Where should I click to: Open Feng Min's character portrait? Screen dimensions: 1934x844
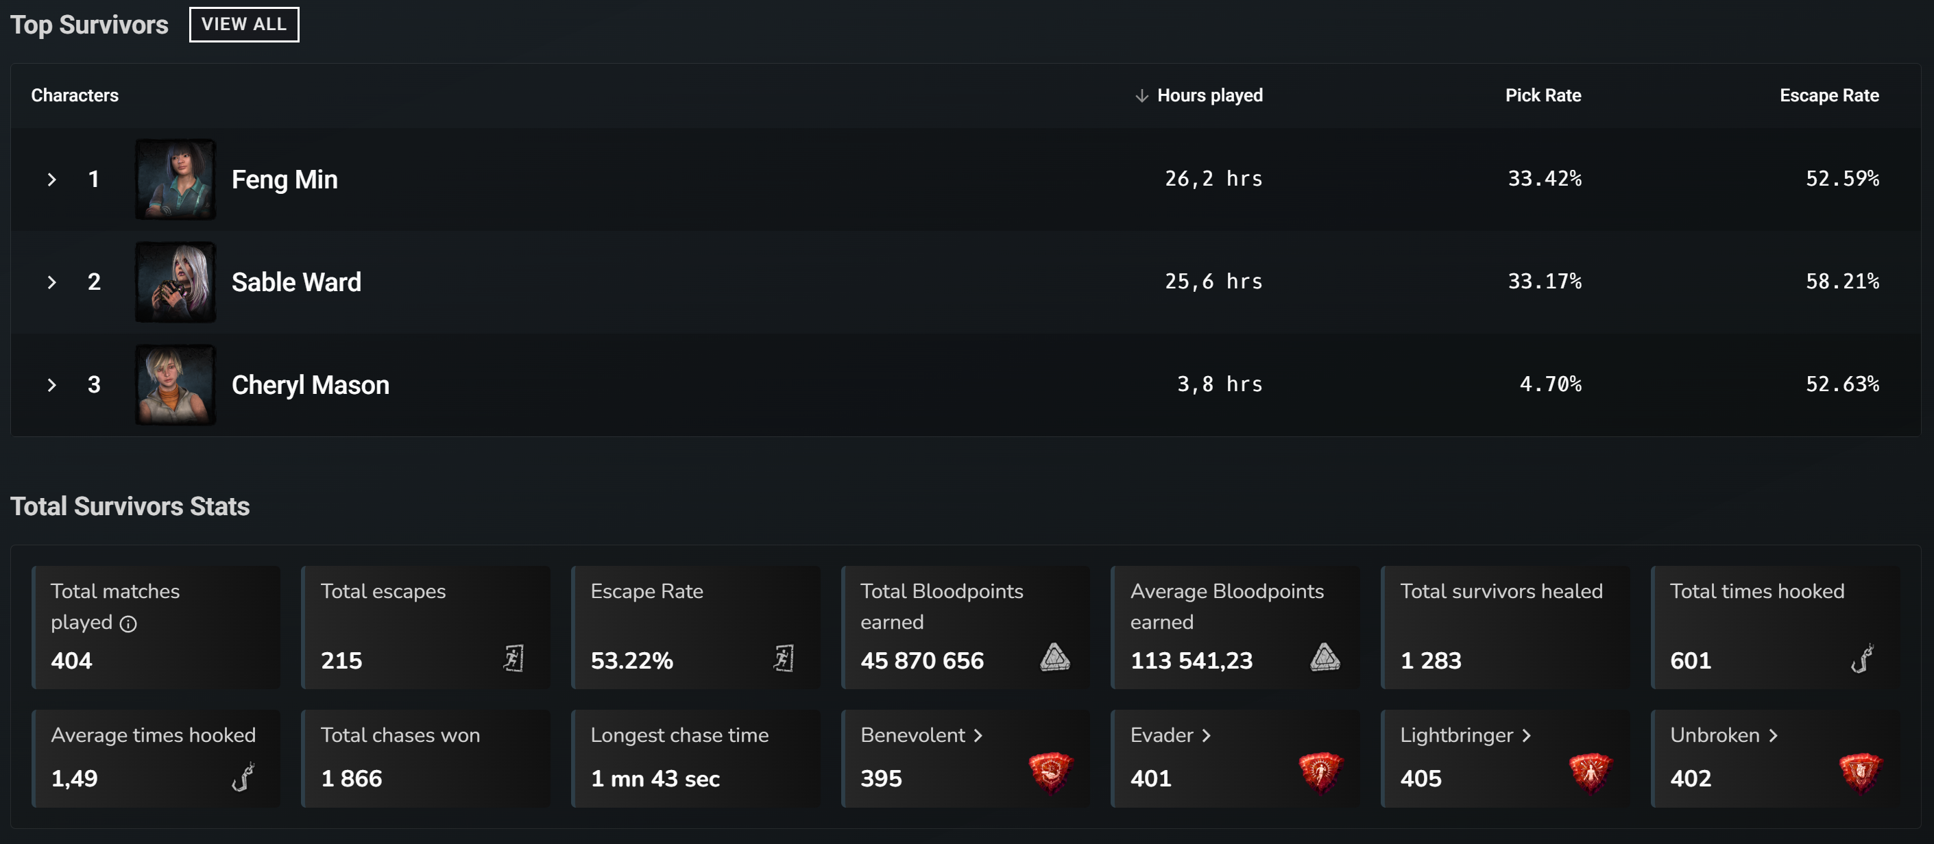(x=175, y=179)
